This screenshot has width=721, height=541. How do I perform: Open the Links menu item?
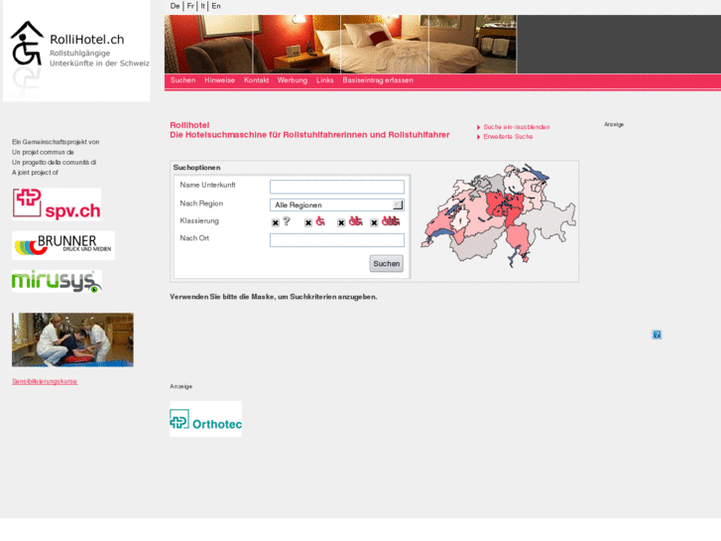coord(324,80)
